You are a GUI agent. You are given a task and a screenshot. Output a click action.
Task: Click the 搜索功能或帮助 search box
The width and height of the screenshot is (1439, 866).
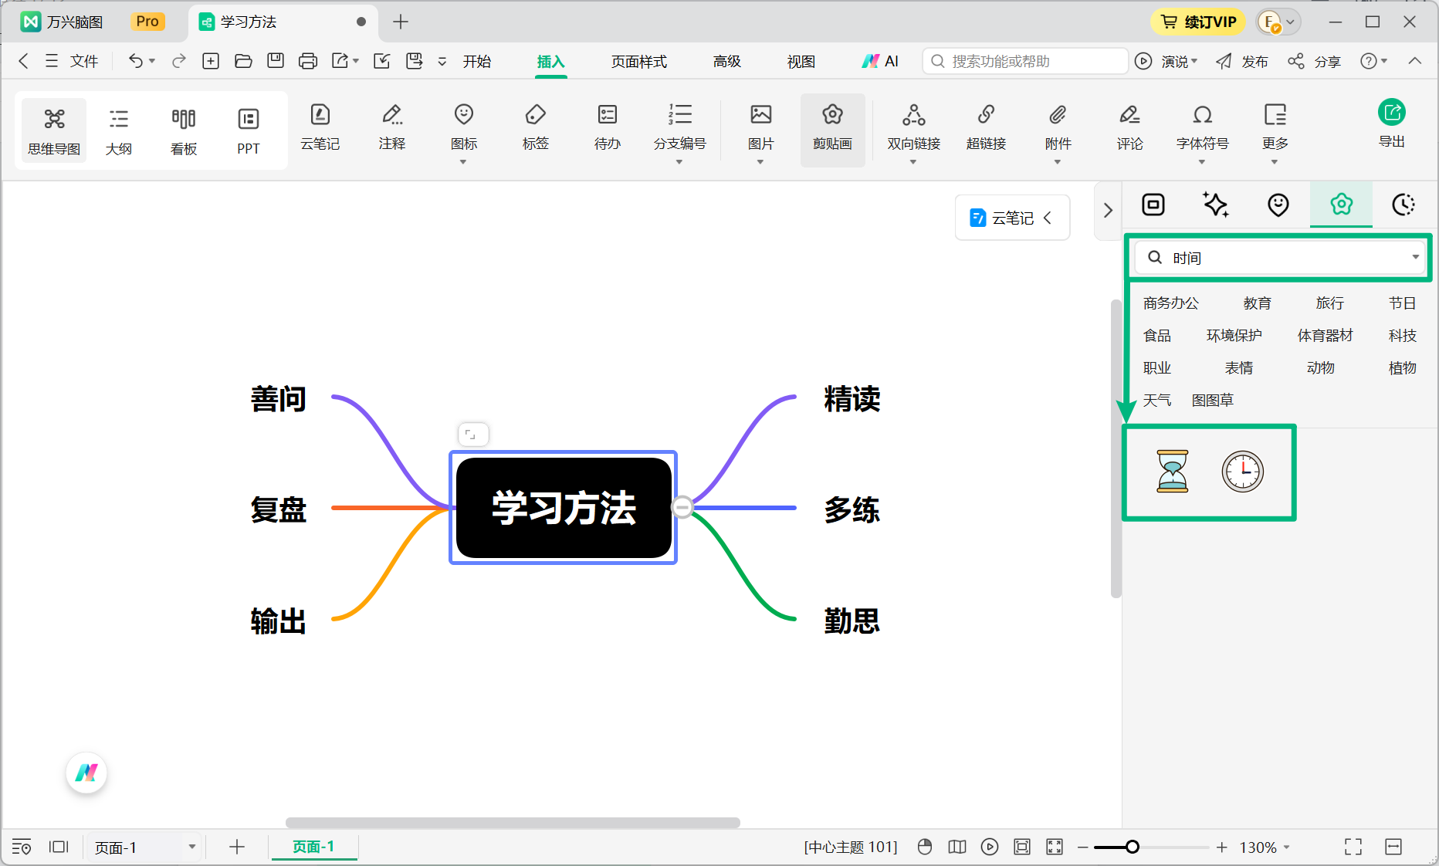[1024, 61]
